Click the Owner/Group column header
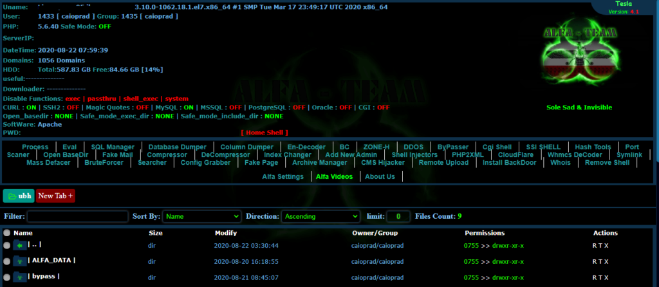 pos(375,233)
